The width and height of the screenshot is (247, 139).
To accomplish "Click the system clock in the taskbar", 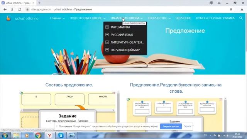I will click(x=237, y=136).
